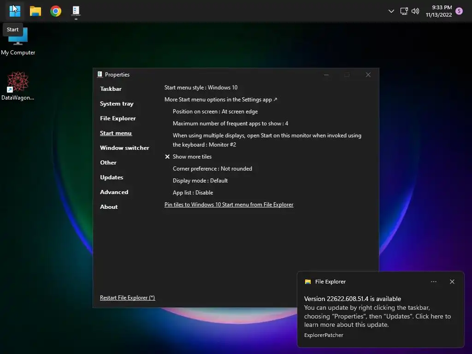Go to the Other section
This screenshot has width=472, height=354.
coord(108,163)
